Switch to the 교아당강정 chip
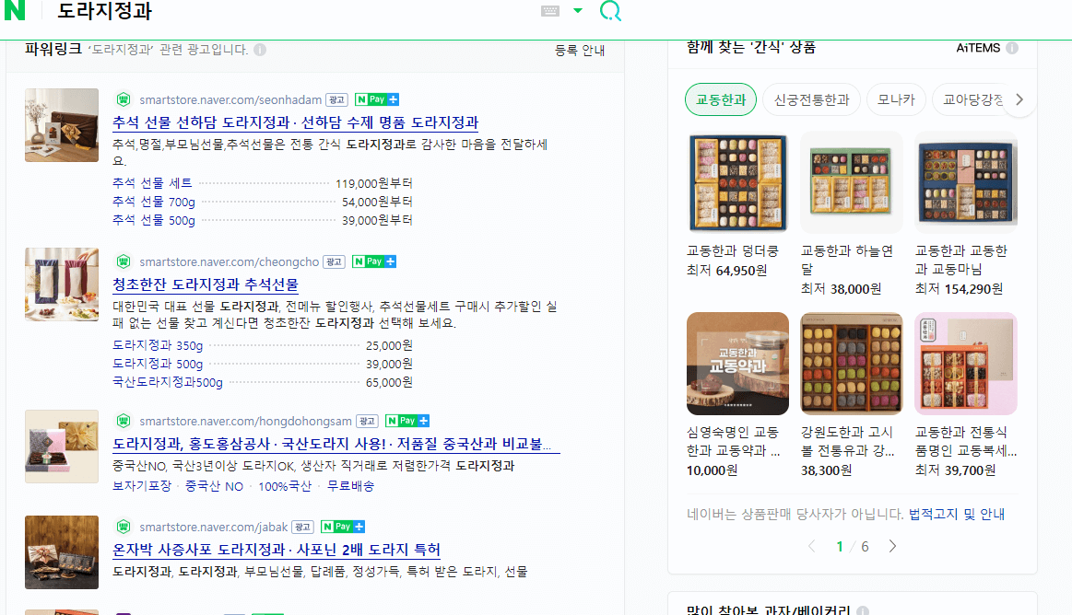Image resolution: width=1072 pixels, height=615 pixels. point(971,99)
